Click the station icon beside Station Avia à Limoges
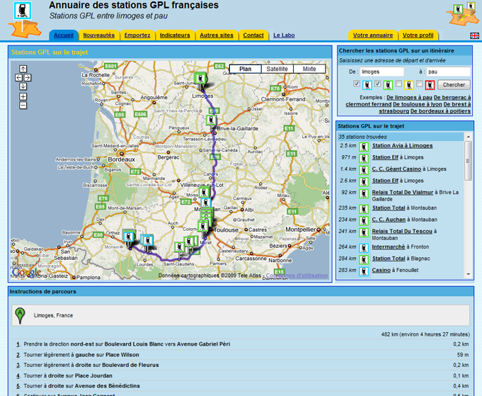The image size is (482, 396). point(364,147)
